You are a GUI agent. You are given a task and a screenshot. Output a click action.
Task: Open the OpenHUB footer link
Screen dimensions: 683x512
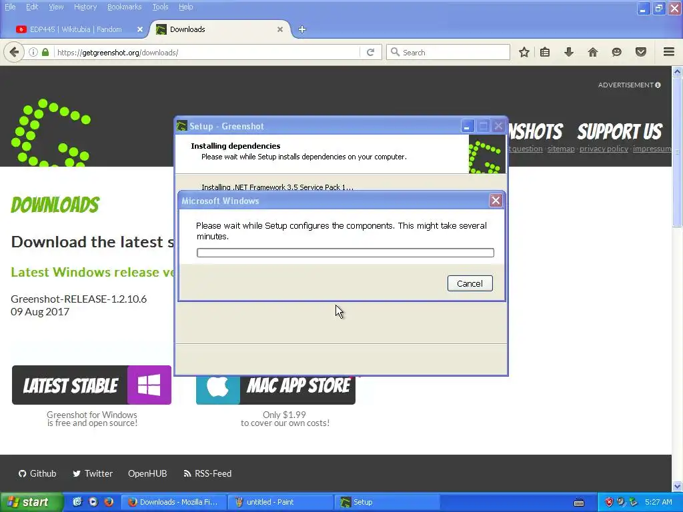click(147, 473)
